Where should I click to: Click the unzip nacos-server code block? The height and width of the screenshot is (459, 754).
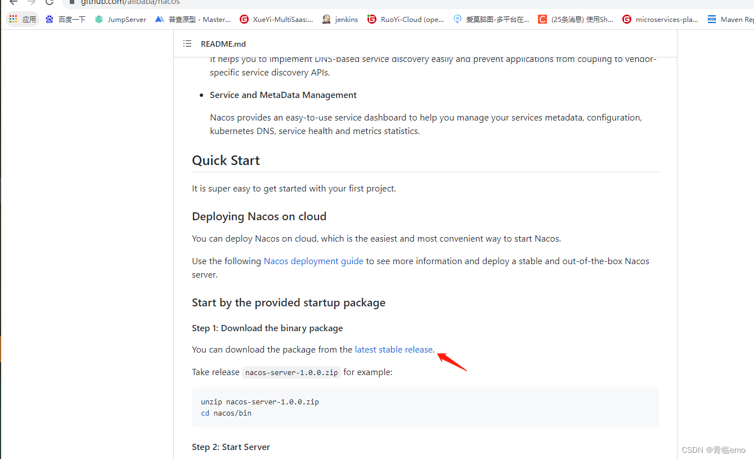[x=425, y=407]
